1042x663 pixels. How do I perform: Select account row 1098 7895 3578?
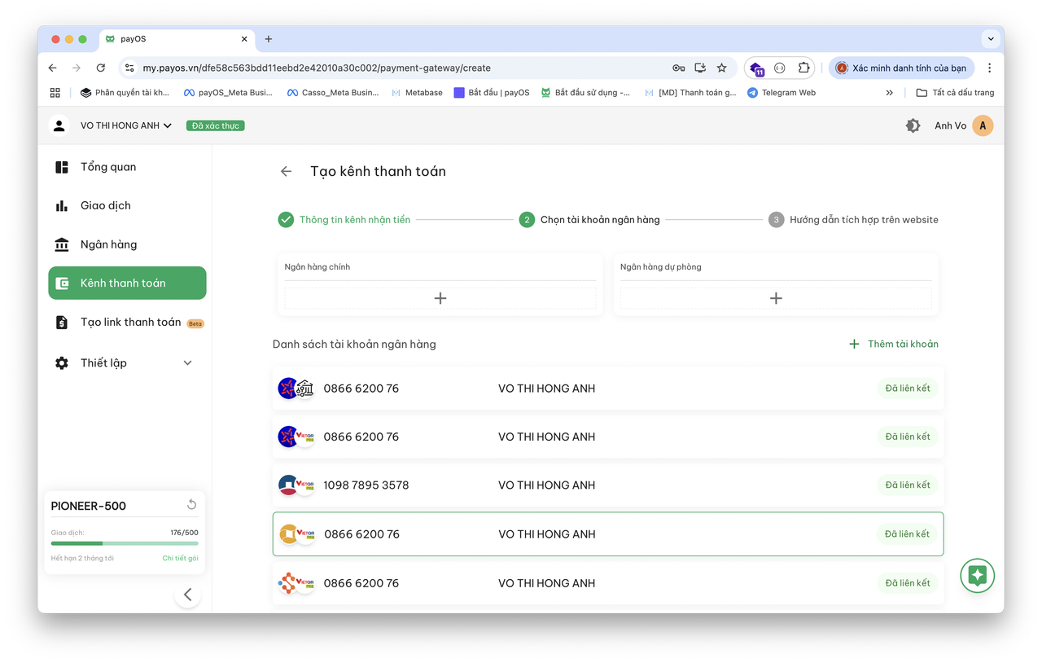pyautogui.click(x=608, y=485)
